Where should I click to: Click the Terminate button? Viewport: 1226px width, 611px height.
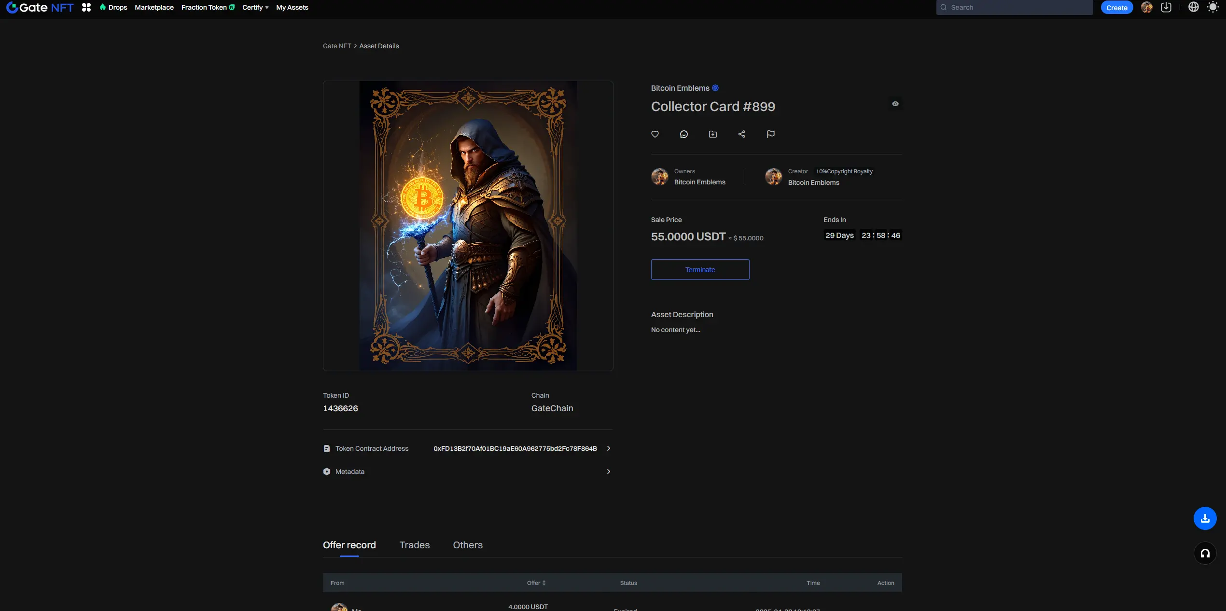700,270
